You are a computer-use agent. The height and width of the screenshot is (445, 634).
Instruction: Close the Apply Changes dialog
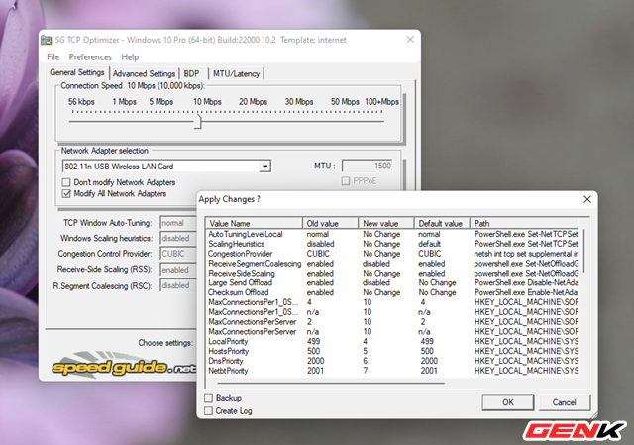(587, 199)
